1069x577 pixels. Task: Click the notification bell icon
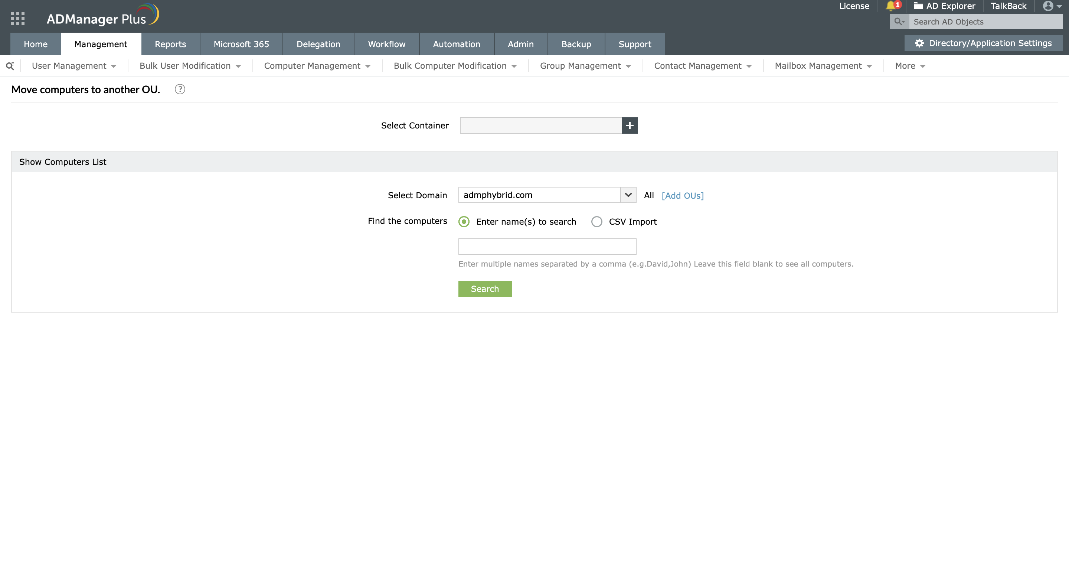[x=890, y=6]
